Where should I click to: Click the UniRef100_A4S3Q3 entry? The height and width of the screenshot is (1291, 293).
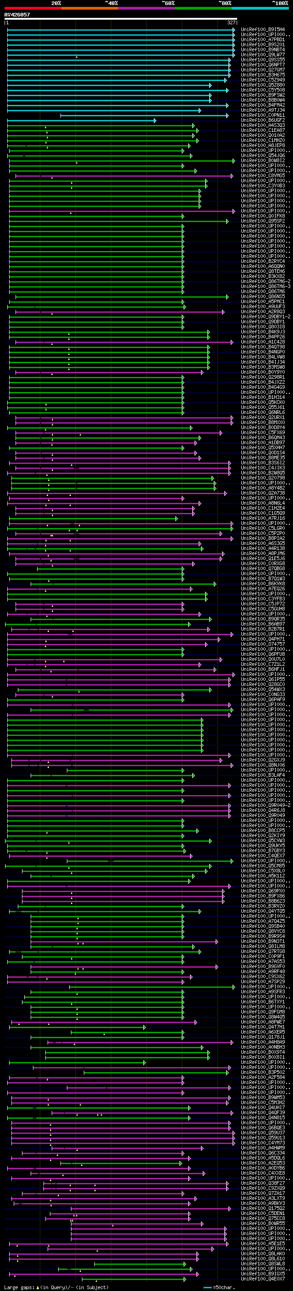(x=263, y=125)
